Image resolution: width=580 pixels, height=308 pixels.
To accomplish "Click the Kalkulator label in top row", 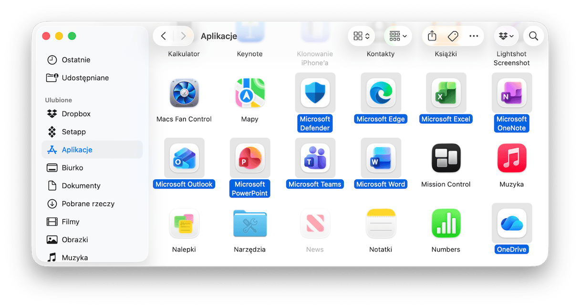I will [x=184, y=54].
